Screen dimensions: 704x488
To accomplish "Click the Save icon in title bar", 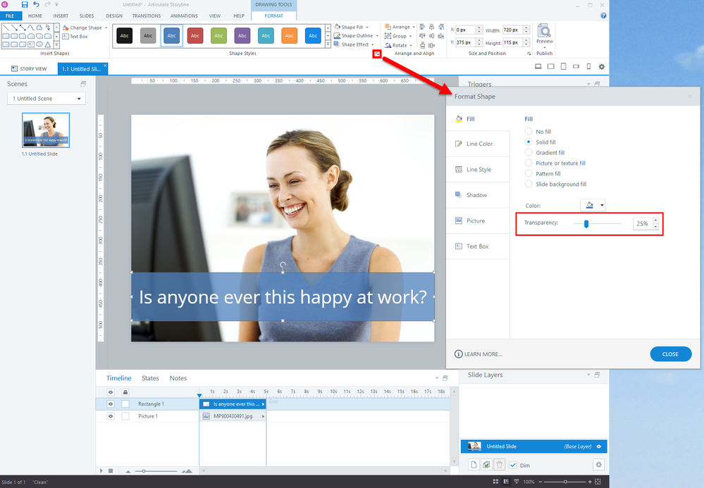I will 25,5.
